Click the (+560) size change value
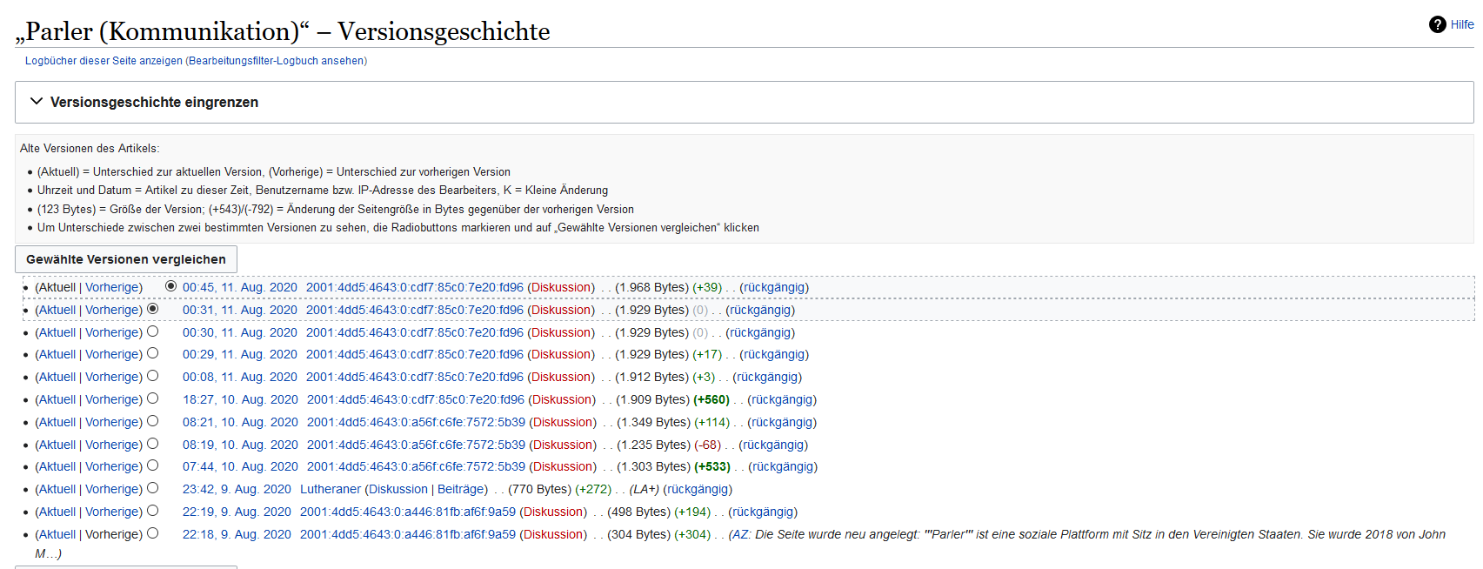This screenshot has height=569, width=1483. pyautogui.click(x=711, y=400)
